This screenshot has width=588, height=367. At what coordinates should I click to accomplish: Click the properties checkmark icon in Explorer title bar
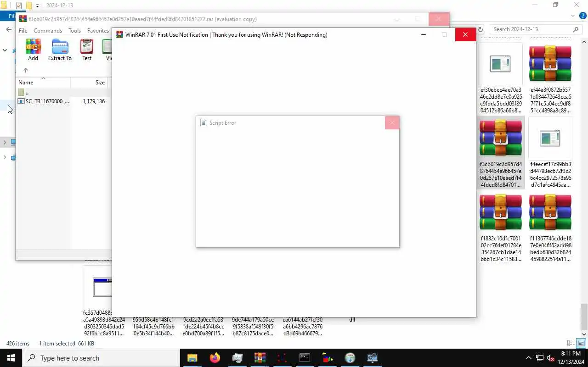click(x=19, y=6)
